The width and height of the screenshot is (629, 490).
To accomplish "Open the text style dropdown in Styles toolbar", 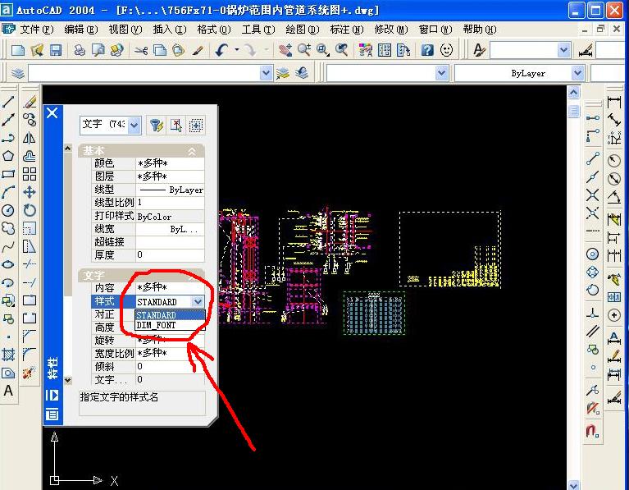I will (563, 50).
